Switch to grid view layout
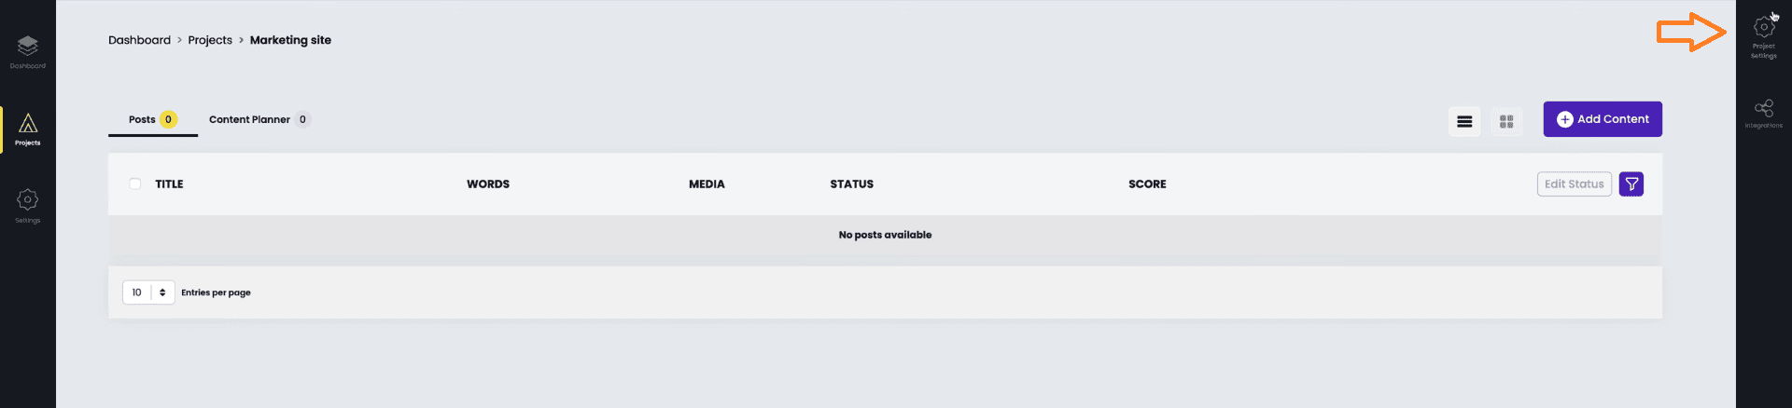1792x408 pixels. tap(1505, 121)
